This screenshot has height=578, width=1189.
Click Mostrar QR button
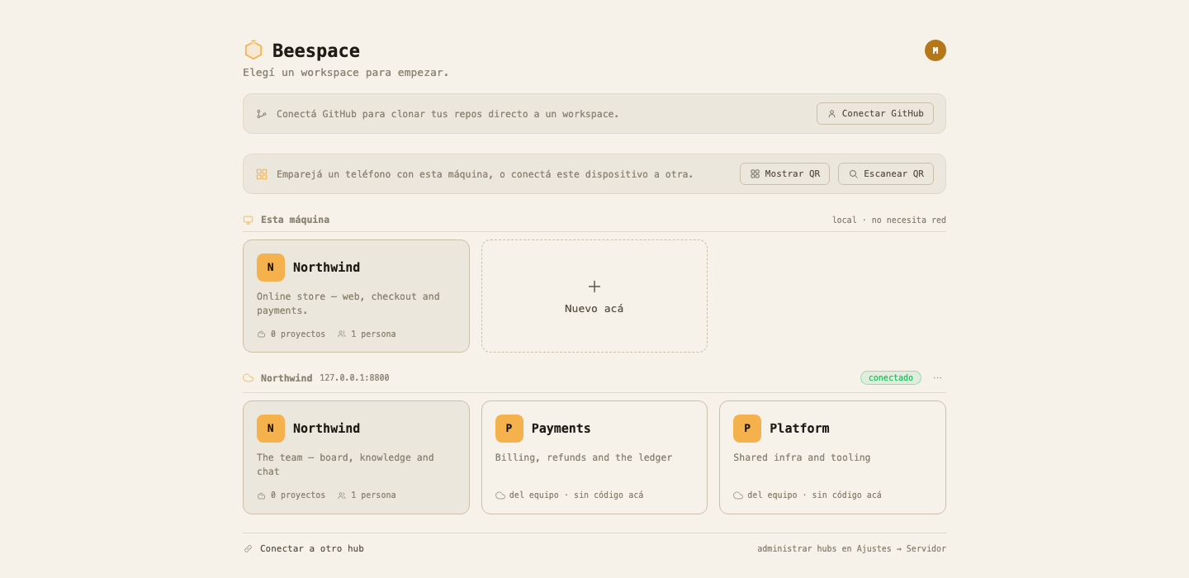(x=784, y=174)
